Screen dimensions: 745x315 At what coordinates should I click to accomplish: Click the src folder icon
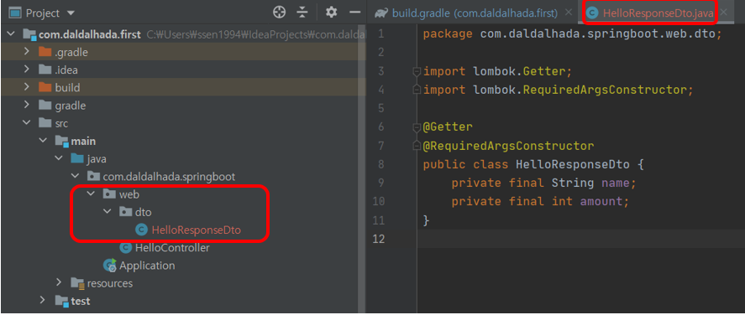pyautogui.click(x=45, y=123)
